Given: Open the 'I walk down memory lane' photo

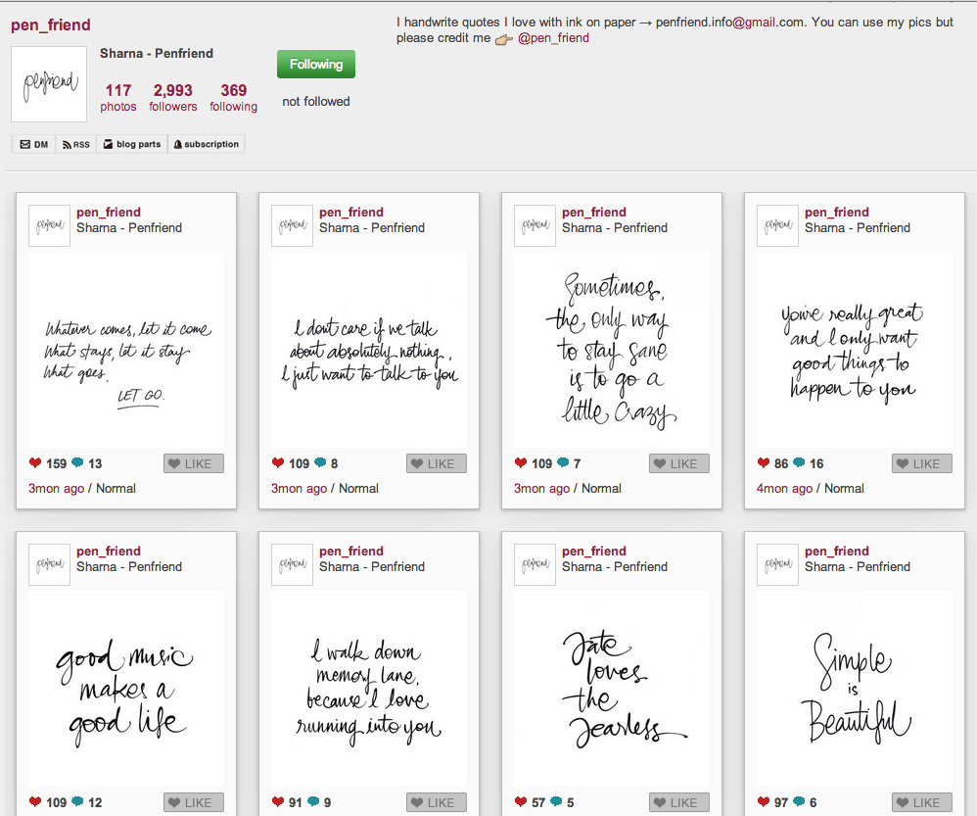Looking at the screenshot, I should pos(369,690).
